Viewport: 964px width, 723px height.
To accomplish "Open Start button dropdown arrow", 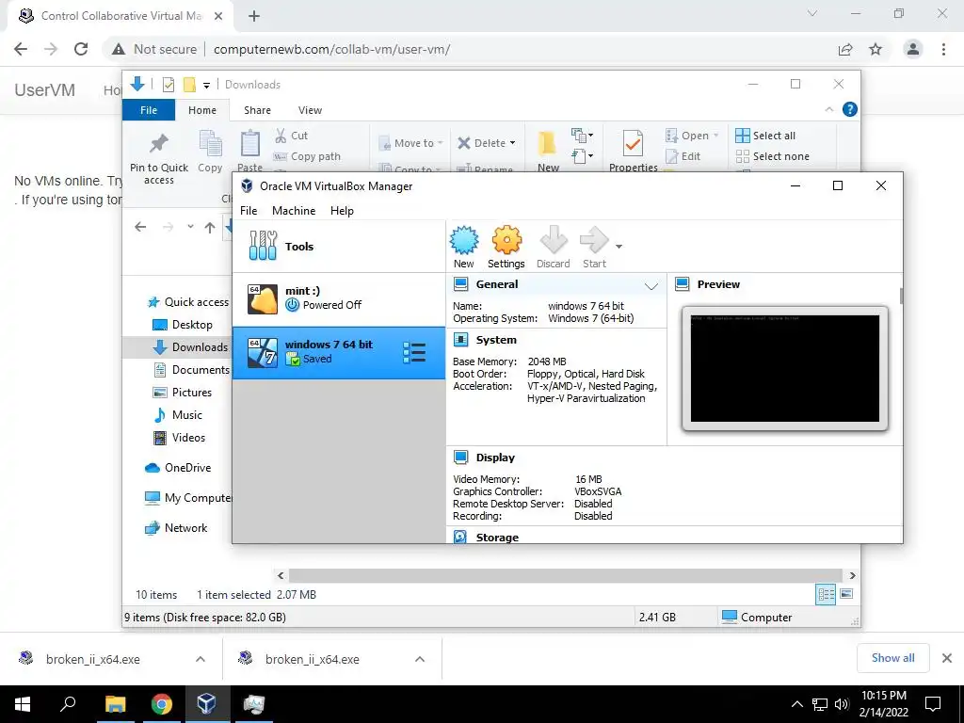I will pyautogui.click(x=619, y=247).
